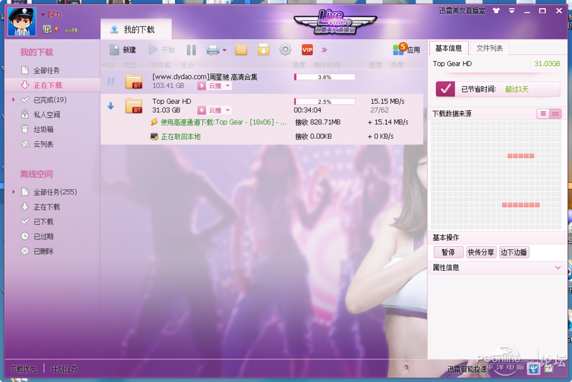Click 计划任务 in status bar
This screenshot has height=382, width=572.
click(x=64, y=369)
